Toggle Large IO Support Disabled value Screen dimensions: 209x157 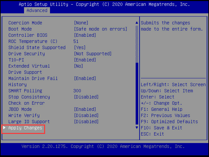pyautogui.click(x=86, y=122)
